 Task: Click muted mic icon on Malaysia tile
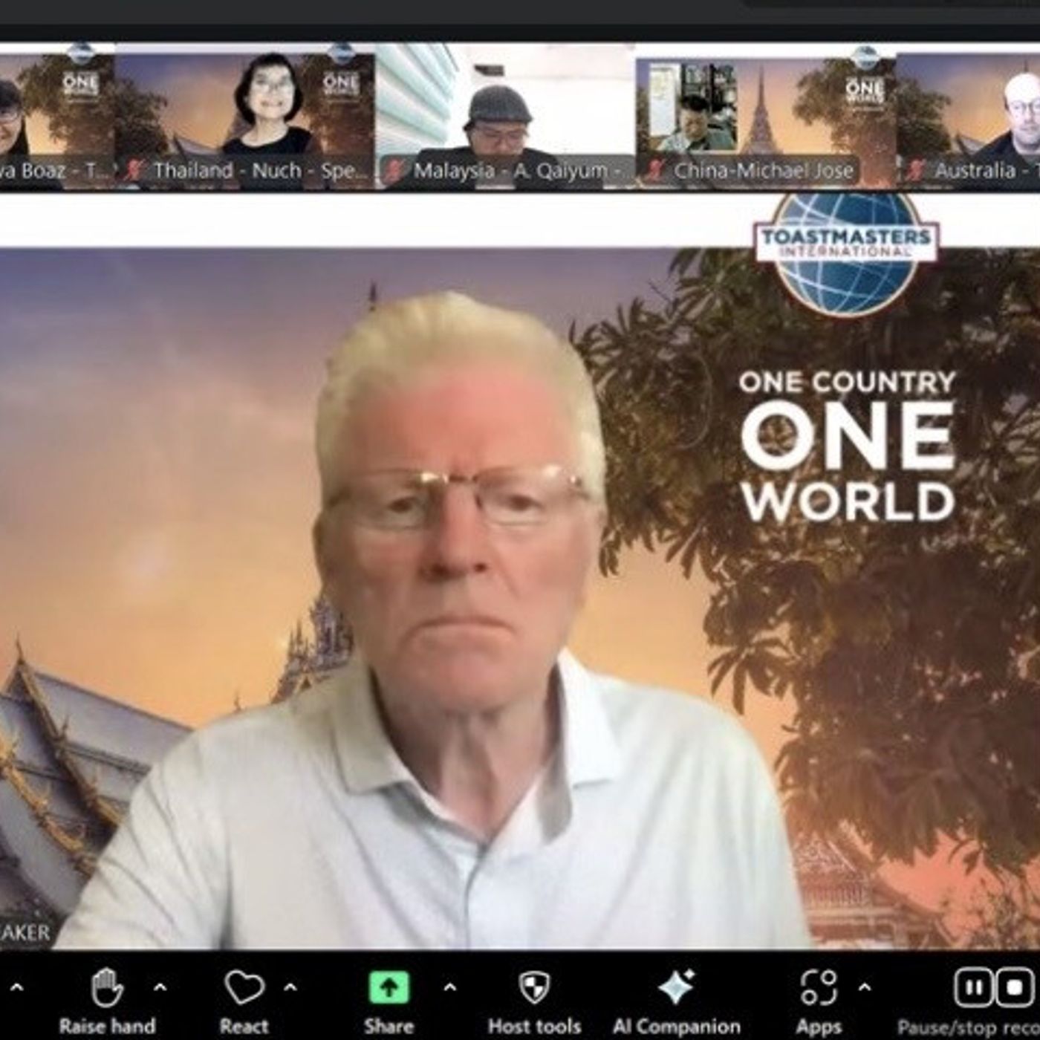point(394,170)
